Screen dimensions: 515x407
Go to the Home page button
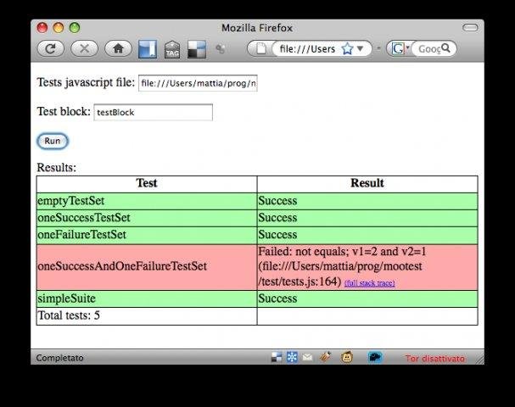(x=118, y=49)
